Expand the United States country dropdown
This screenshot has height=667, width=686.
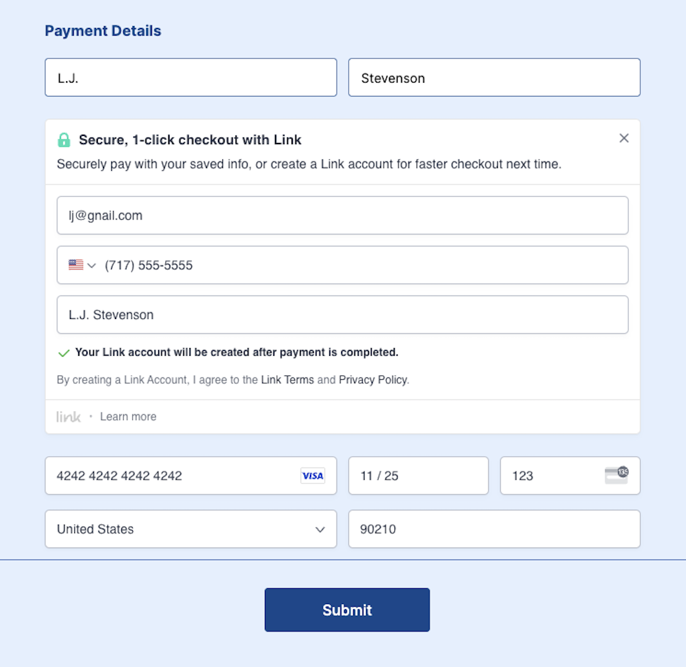pyautogui.click(x=320, y=529)
